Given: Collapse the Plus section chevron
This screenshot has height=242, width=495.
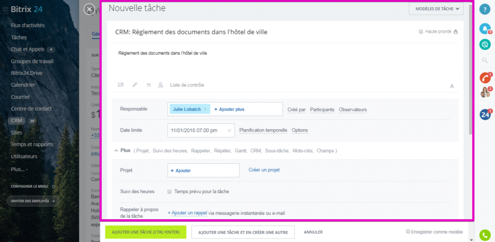Looking at the screenshot, I should pos(116,151).
